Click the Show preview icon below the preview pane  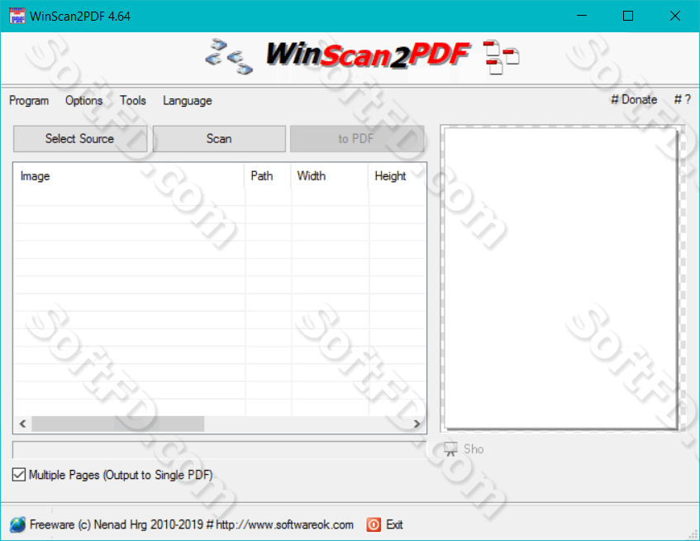point(451,449)
